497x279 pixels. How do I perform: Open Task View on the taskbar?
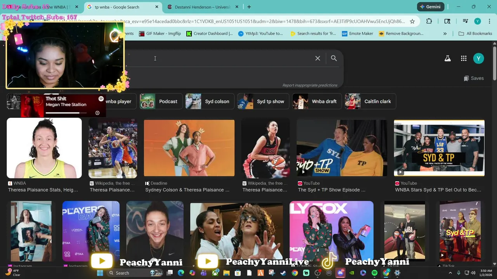click(x=169, y=273)
